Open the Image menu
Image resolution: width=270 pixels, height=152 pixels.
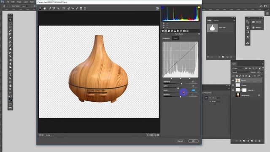19,2
